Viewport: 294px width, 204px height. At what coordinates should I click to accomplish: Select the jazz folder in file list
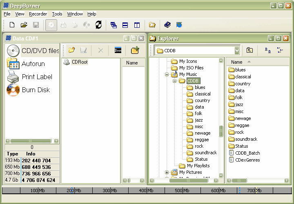[x=239, y=104]
